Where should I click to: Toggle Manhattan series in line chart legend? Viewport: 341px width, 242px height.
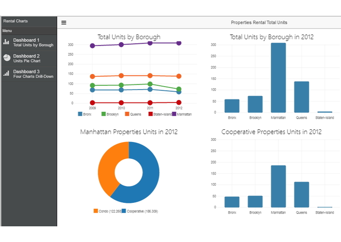point(182,114)
